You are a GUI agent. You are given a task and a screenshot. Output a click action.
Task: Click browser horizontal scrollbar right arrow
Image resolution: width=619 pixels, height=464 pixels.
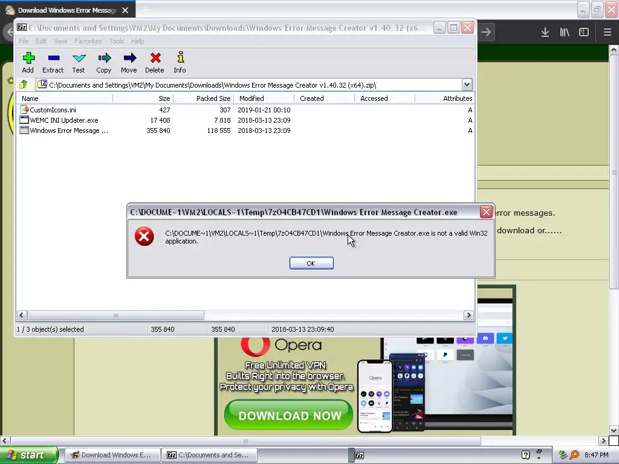(603, 440)
